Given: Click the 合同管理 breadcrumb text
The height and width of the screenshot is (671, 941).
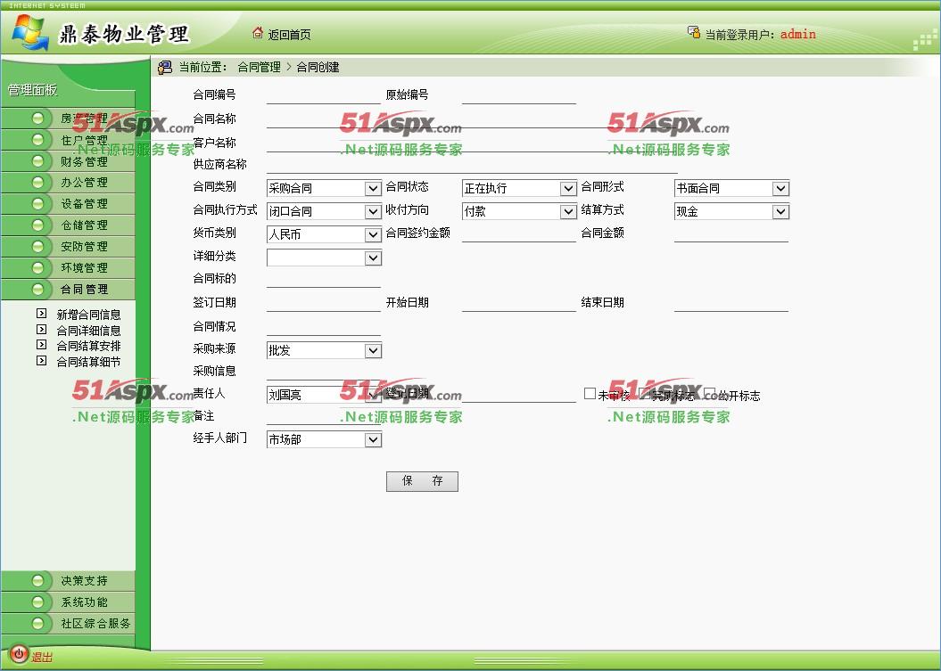Looking at the screenshot, I should pyautogui.click(x=260, y=67).
